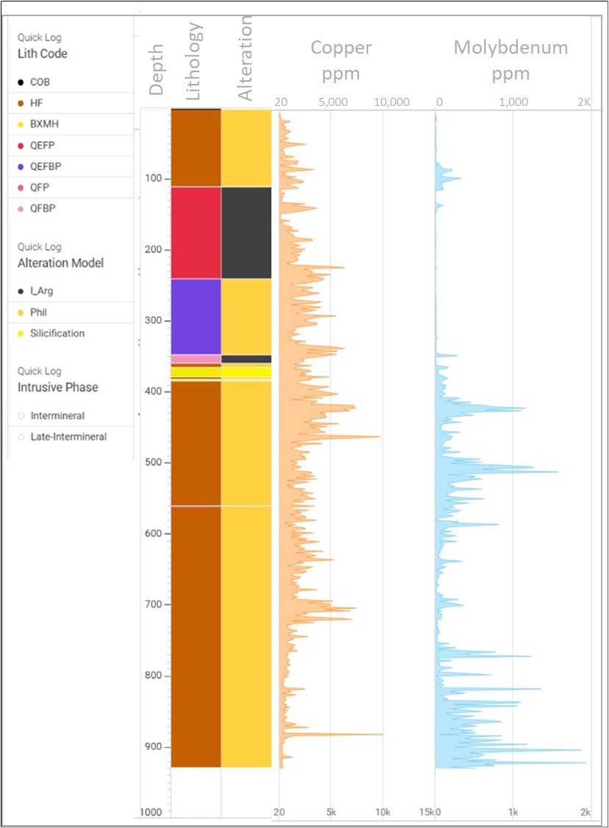Select the purple QEFBP legend marker
Viewport: 609px width, 828px height.
tap(21, 167)
